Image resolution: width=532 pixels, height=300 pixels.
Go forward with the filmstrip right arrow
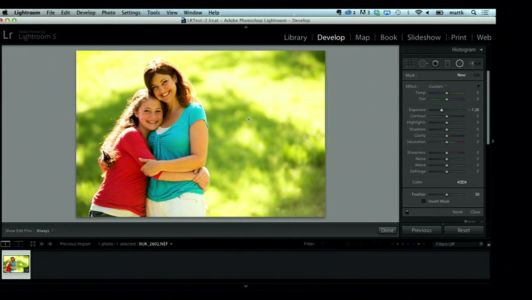coord(50,244)
